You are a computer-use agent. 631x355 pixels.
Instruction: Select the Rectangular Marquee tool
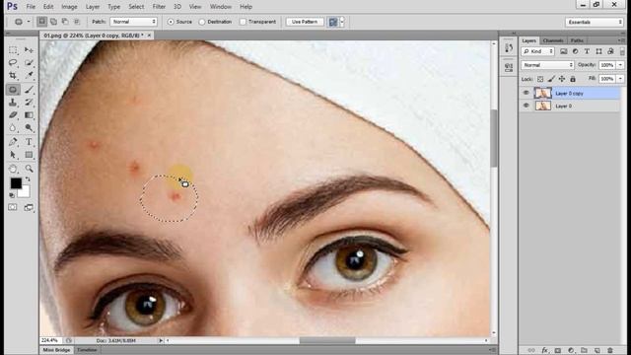pos(13,50)
